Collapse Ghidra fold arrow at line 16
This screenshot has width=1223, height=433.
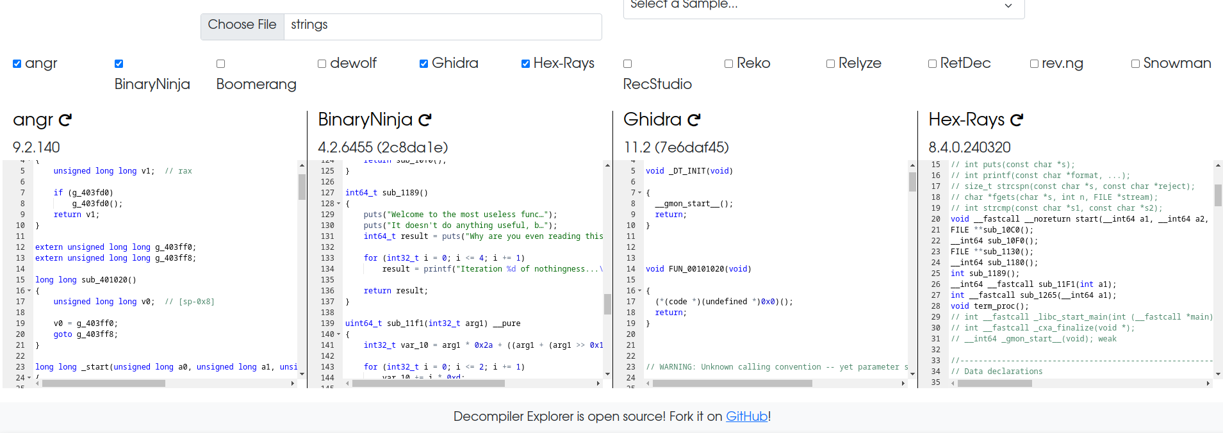point(639,291)
